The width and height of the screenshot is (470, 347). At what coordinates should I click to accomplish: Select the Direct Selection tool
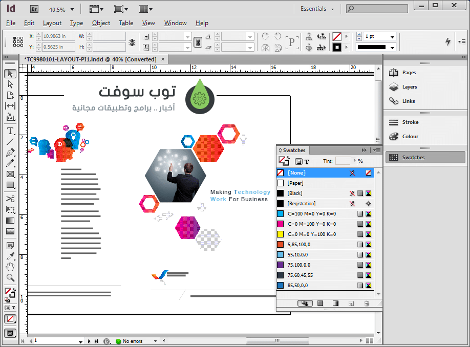click(x=10, y=84)
